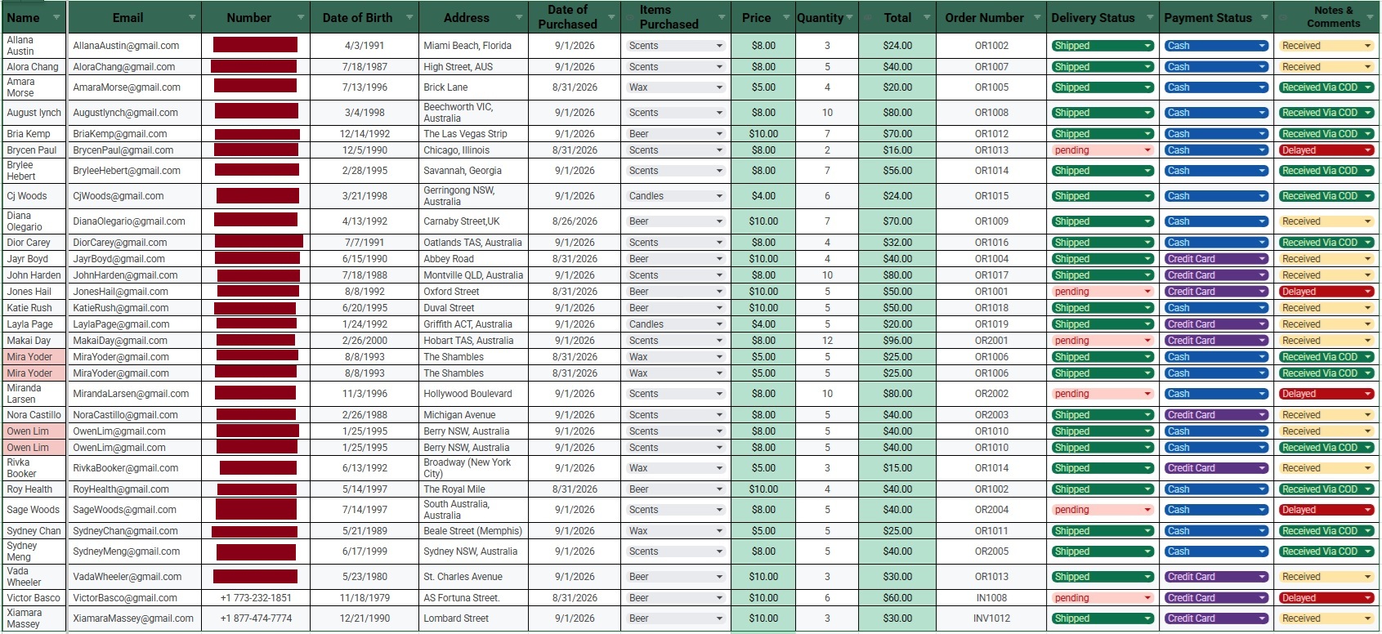Select the phone number +1 877-474-7774
The width and height of the screenshot is (1382, 634).
click(x=256, y=618)
